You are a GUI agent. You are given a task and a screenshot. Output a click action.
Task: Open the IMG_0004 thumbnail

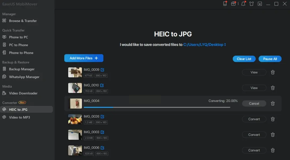(x=75, y=104)
